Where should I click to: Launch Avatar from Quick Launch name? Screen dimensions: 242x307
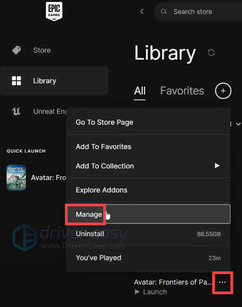[48, 178]
